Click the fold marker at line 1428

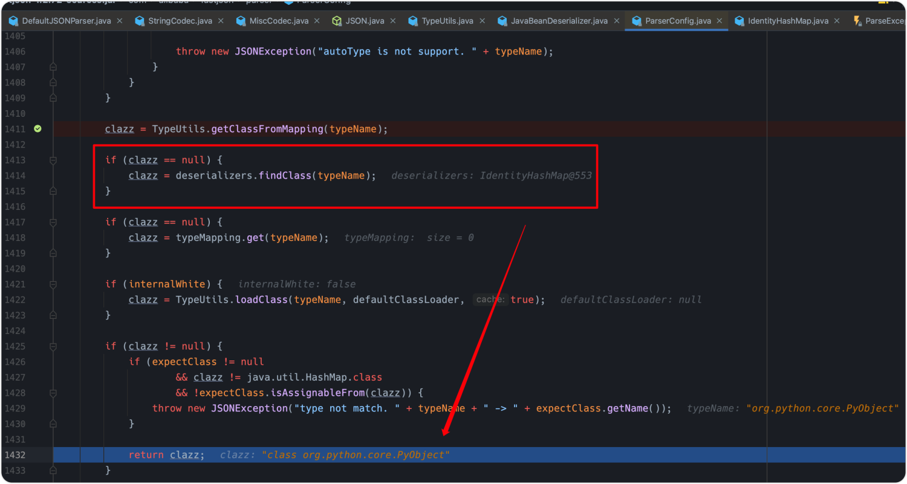[53, 393]
